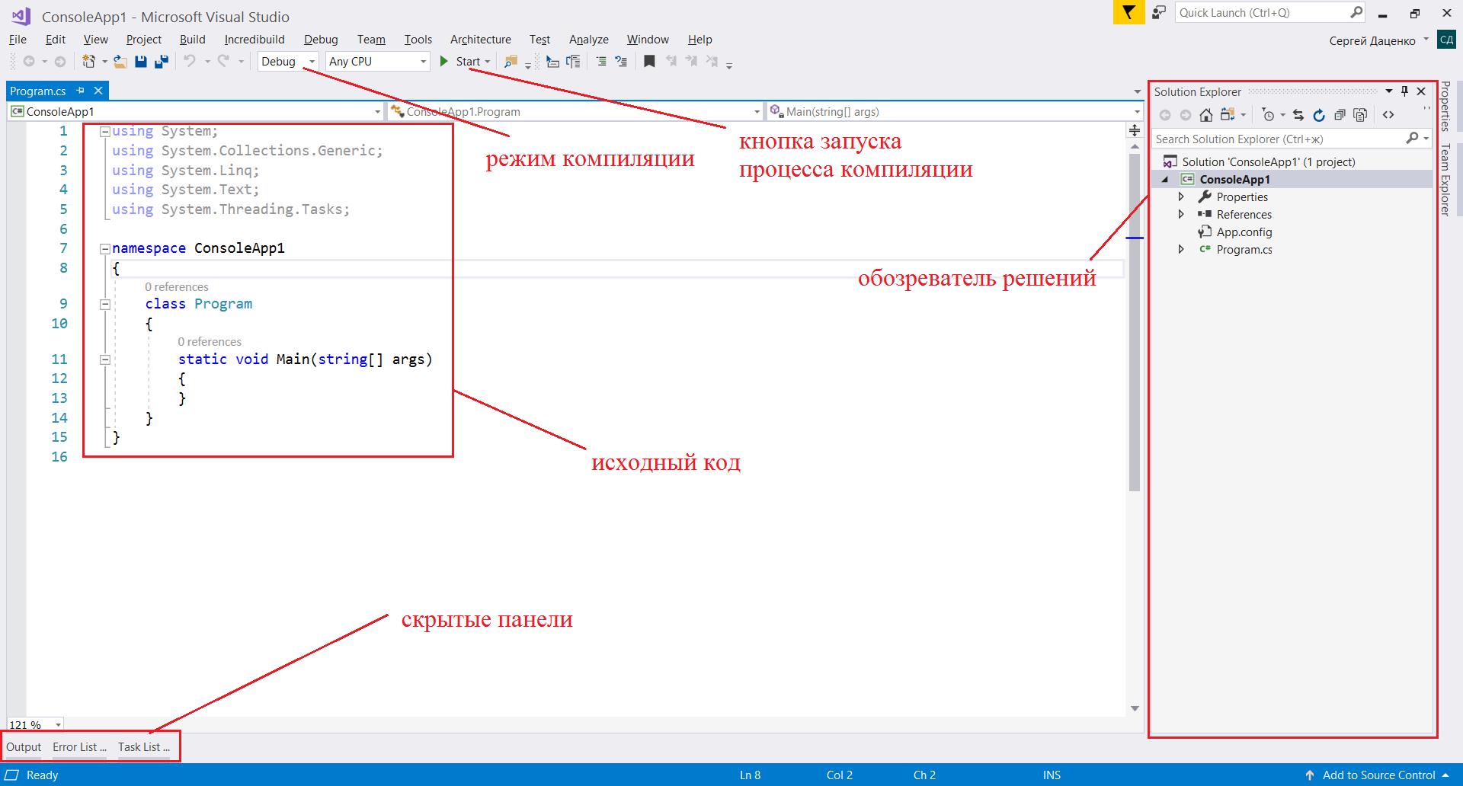1463x786 pixels.
Task: Click the Find in Files toolbar icon
Action: click(x=511, y=62)
